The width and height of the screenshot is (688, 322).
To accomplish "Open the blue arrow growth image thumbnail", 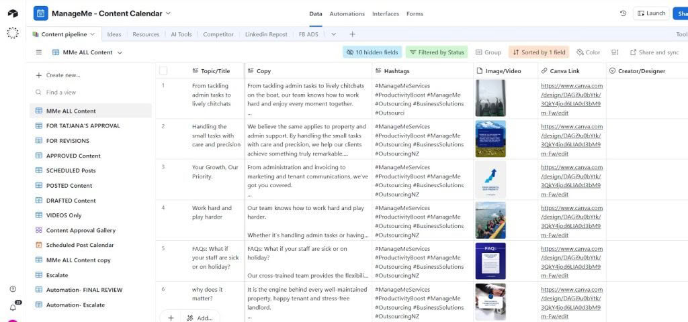I will click(x=490, y=180).
